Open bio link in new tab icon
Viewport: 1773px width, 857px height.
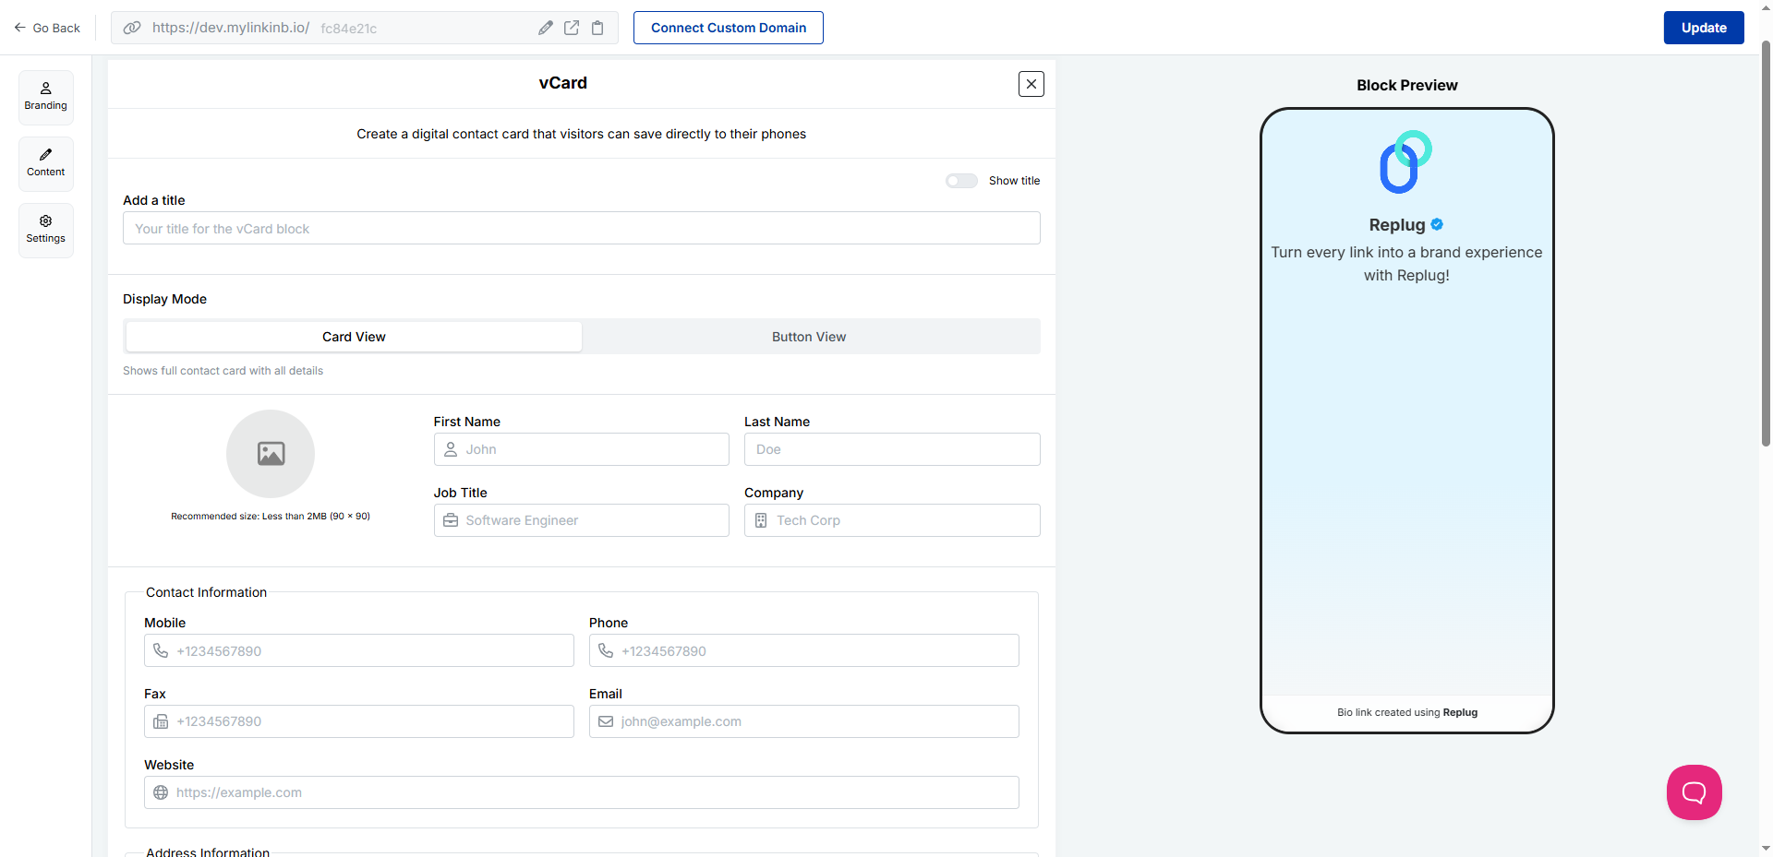tap(572, 28)
